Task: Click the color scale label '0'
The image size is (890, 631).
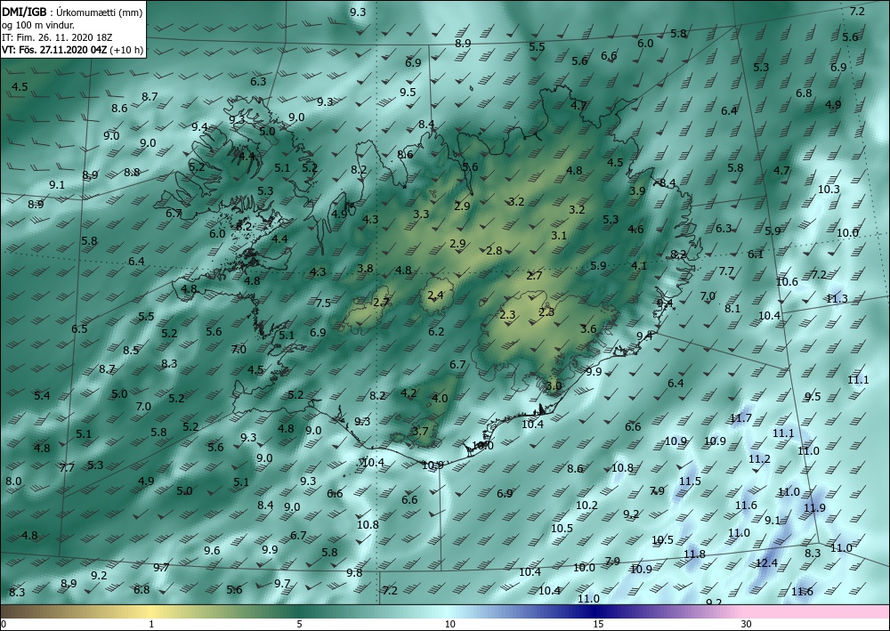Action: click(x=4, y=624)
